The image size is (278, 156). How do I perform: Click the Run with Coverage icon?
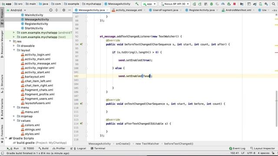click(x=217, y=4)
